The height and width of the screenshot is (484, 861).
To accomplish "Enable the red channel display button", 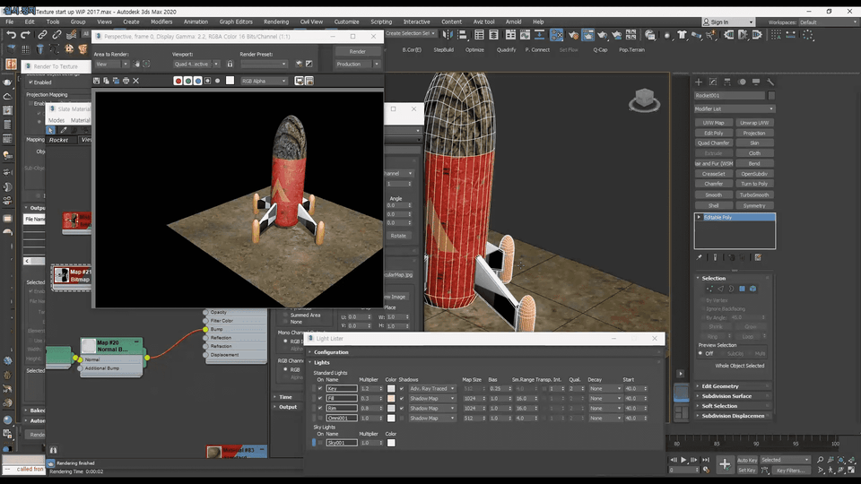I will click(x=178, y=81).
